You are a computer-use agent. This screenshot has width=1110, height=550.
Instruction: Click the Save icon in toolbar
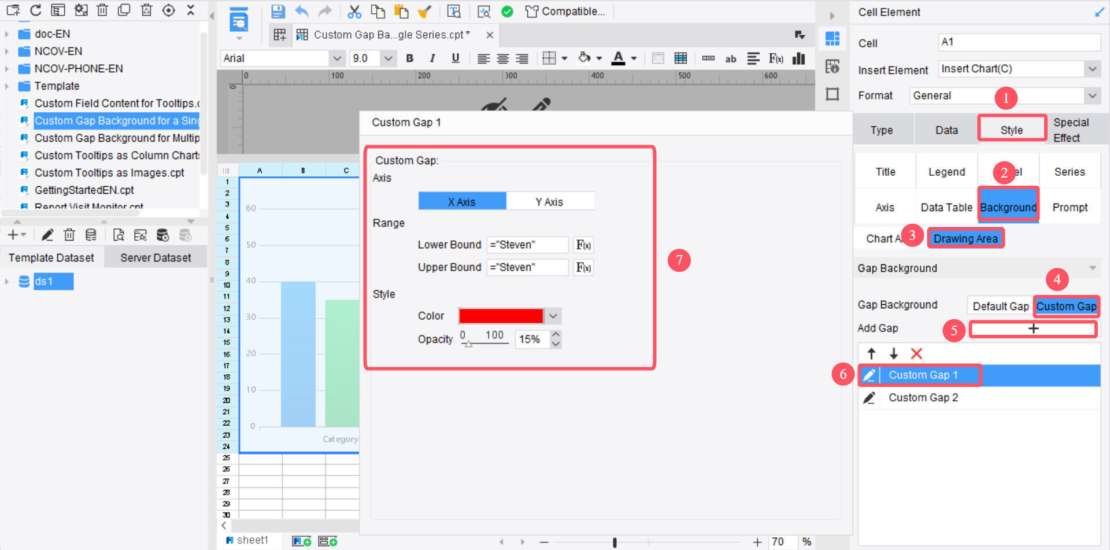click(x=278, y=11)
